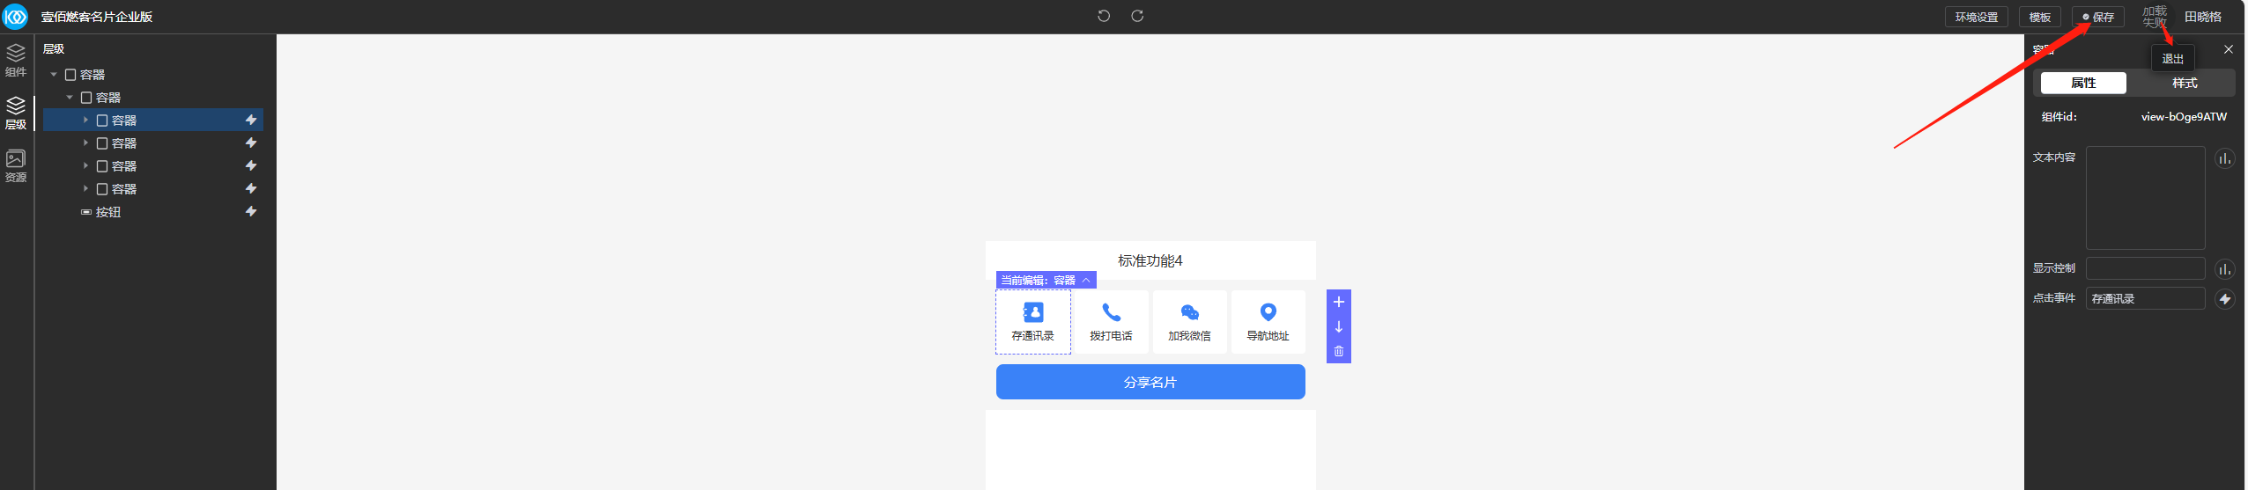The image size is (2248, 490).
Task: Collapse the 当前编辑:容器 label chevron
Action: click(1086, 280)
